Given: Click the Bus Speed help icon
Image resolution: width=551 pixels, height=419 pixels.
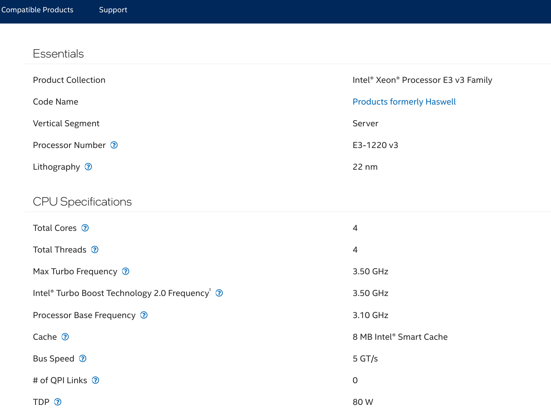Looking at the screenshot, I should coord(83,359).
